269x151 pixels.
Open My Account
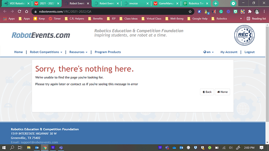[229, 52]
